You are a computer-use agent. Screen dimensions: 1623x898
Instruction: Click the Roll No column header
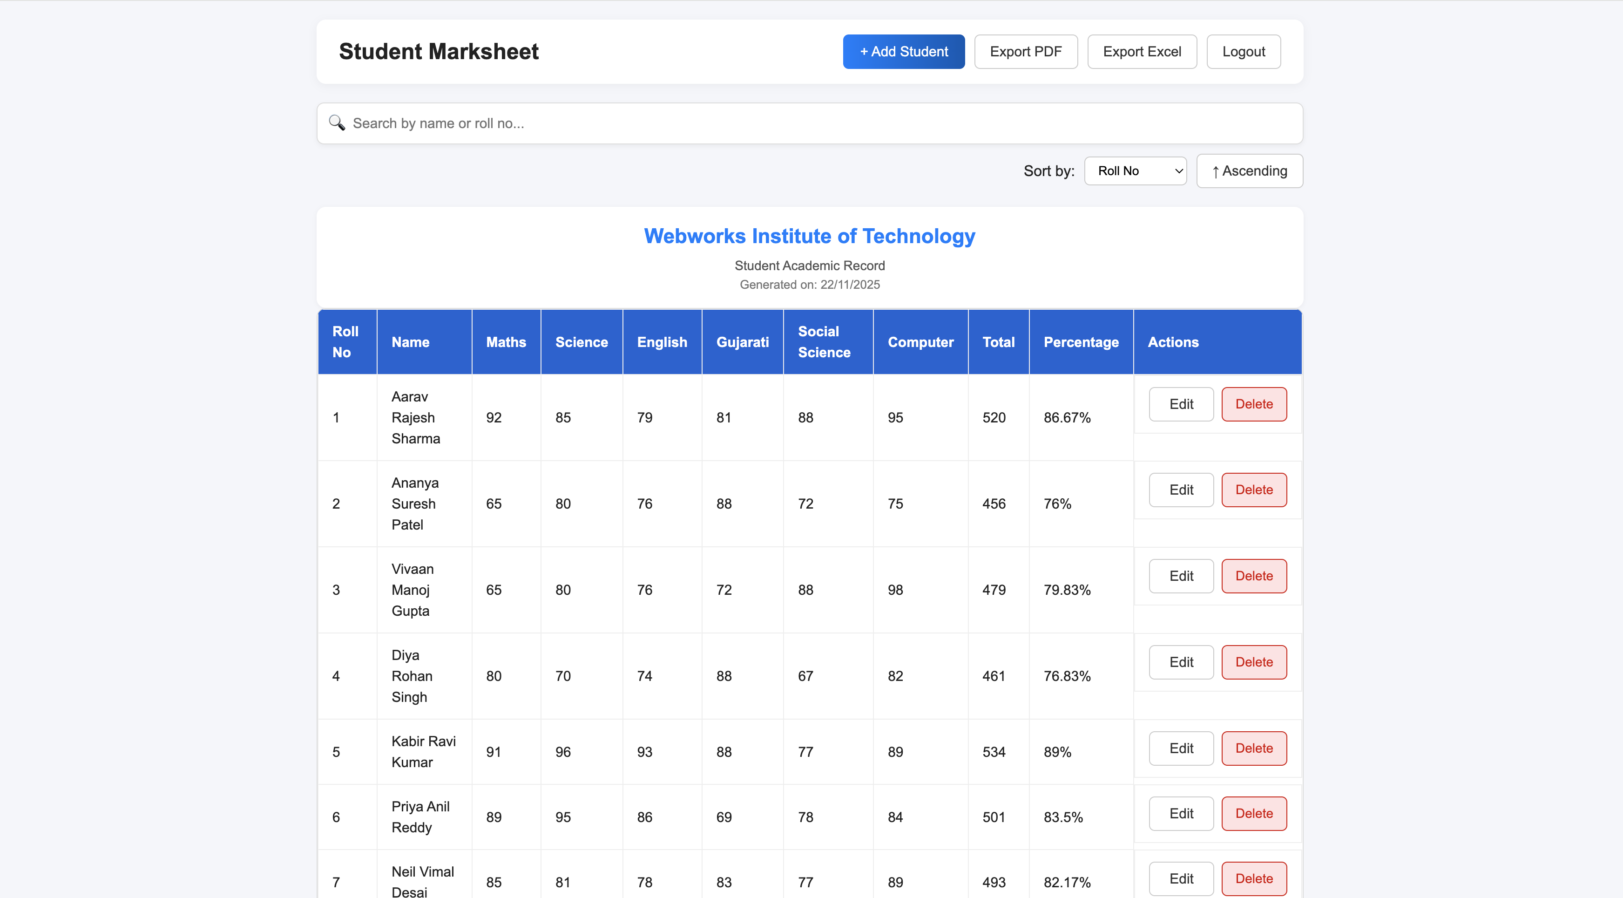point(347,341)
